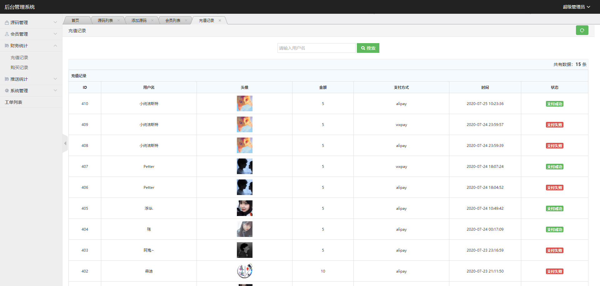Image resolution: width=600 pixels, height=286 pixels.
Task: Click the 支付成功 badge for record 410
Action: pyautogui.click(x=554, y=104)
